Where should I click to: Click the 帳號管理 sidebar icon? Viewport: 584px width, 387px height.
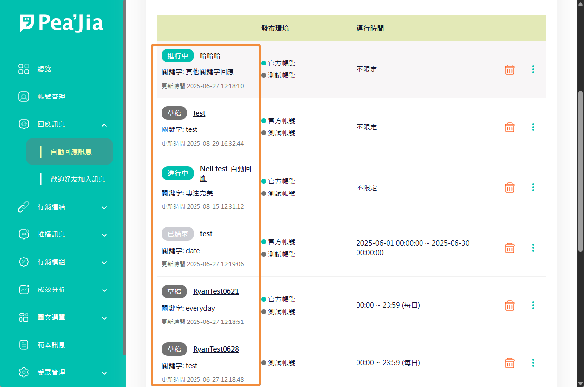[x=24, y=97]
